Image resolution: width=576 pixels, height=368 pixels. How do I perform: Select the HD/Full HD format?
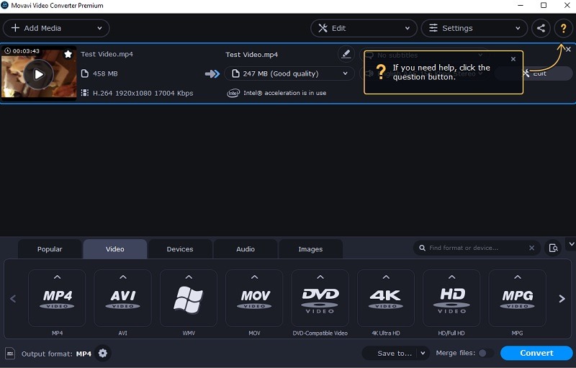coord(451,298)
